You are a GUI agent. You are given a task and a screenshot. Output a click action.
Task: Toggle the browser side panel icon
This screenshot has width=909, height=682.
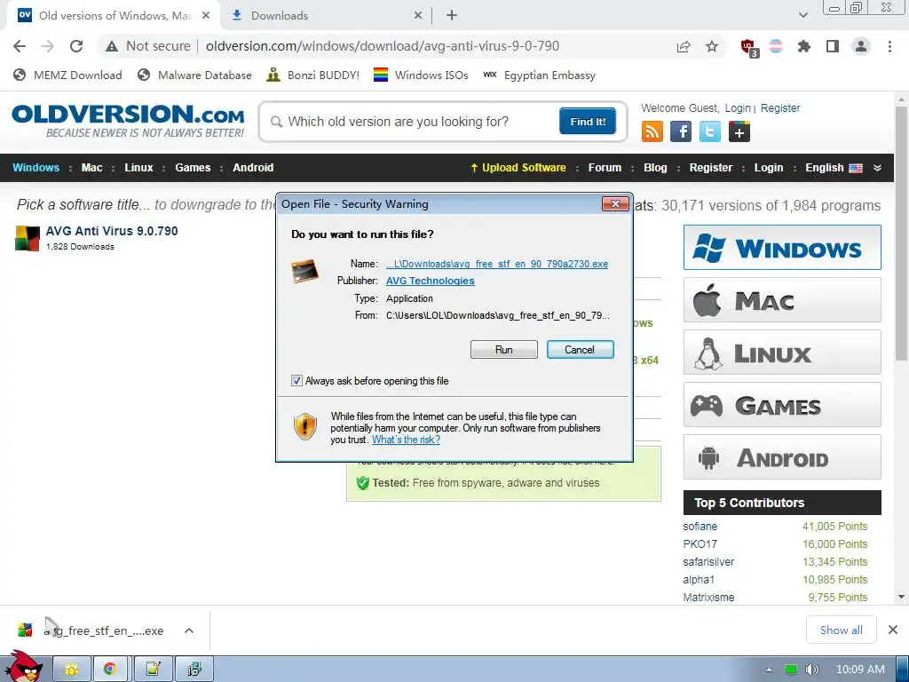pos(833,46)
